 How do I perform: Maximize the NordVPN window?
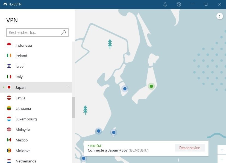coord(206,4)
